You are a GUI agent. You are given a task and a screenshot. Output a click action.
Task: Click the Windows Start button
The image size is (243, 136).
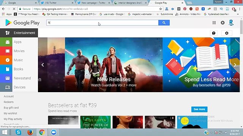(x=5, y=132)
